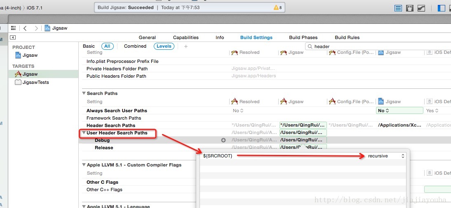Viewport: 451px width, 208px height.
Task: Open the Capabilities tab
Action: point(186,37)
